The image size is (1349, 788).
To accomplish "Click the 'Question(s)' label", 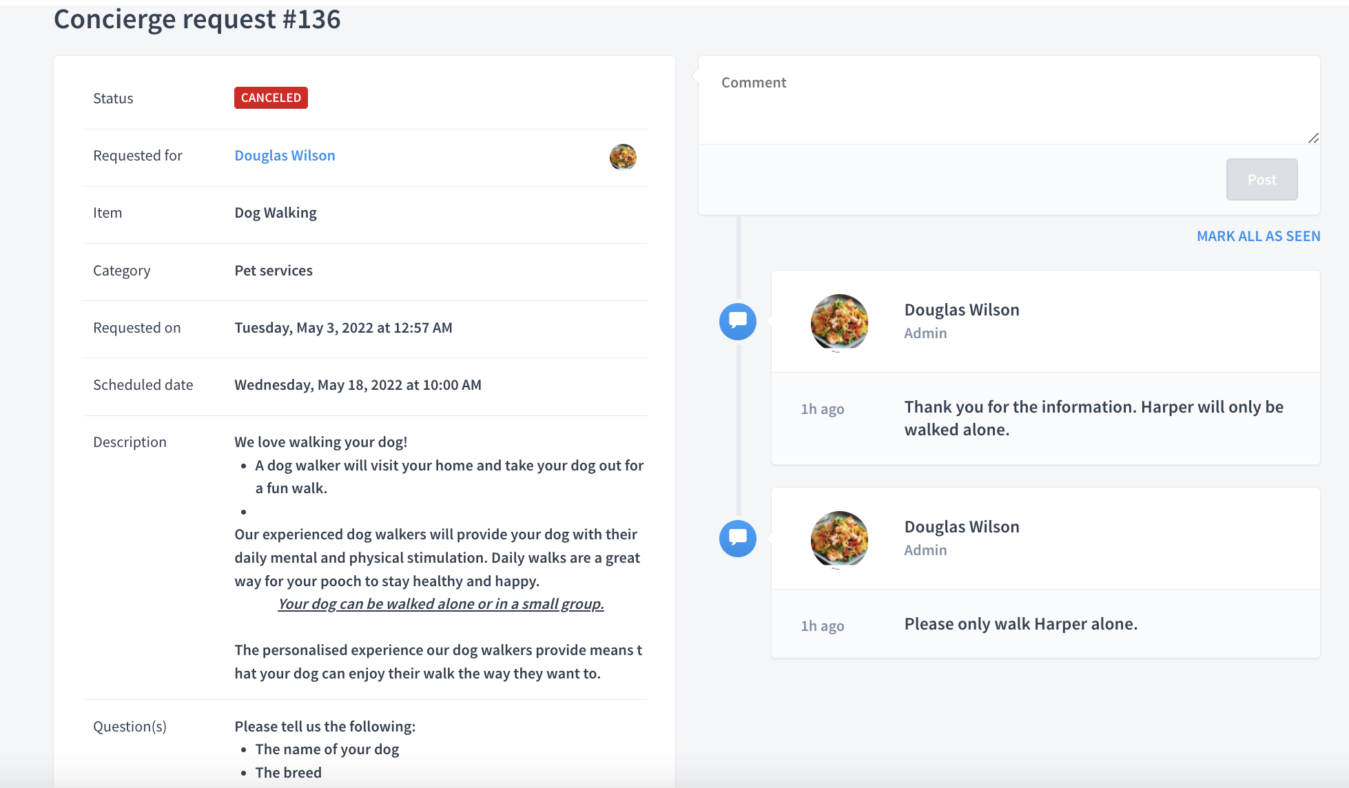I will (x=130, y=727).
